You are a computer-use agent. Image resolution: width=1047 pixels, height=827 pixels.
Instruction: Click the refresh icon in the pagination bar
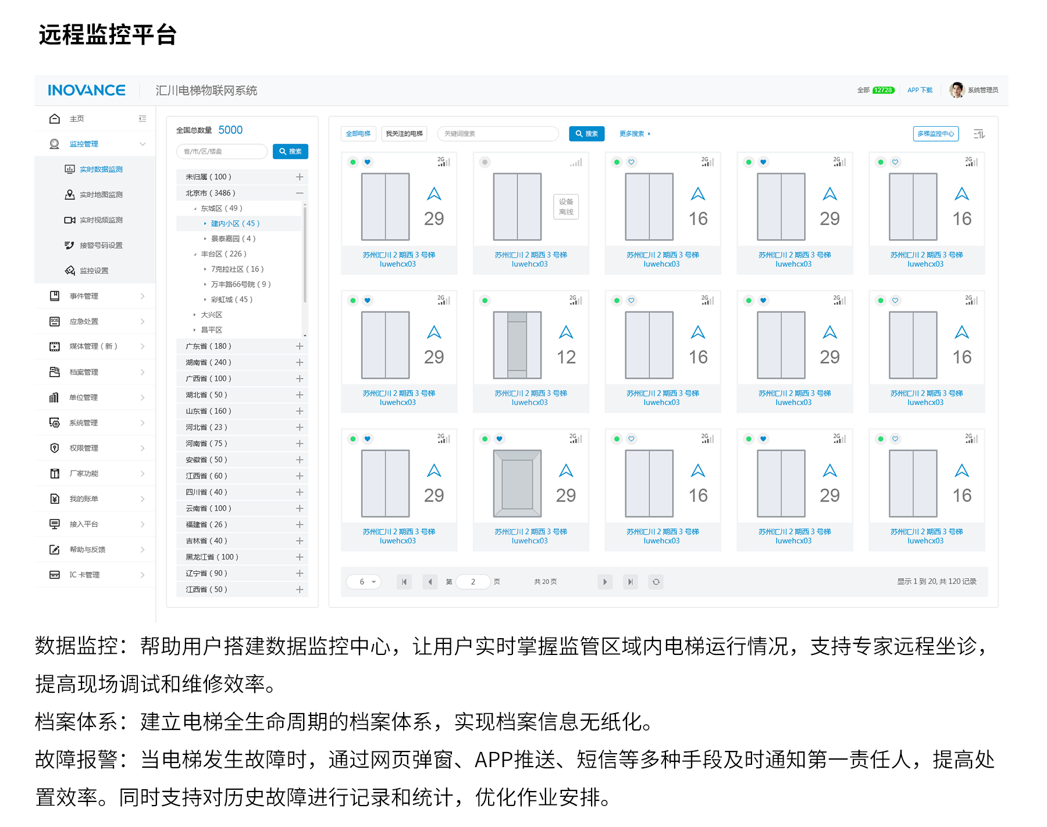click(x=656, y=582)
